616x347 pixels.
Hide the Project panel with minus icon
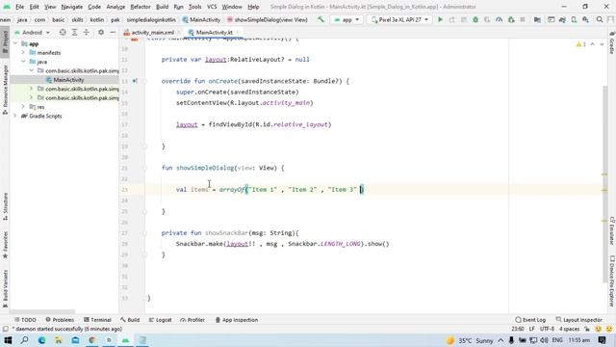coord(113,32)
